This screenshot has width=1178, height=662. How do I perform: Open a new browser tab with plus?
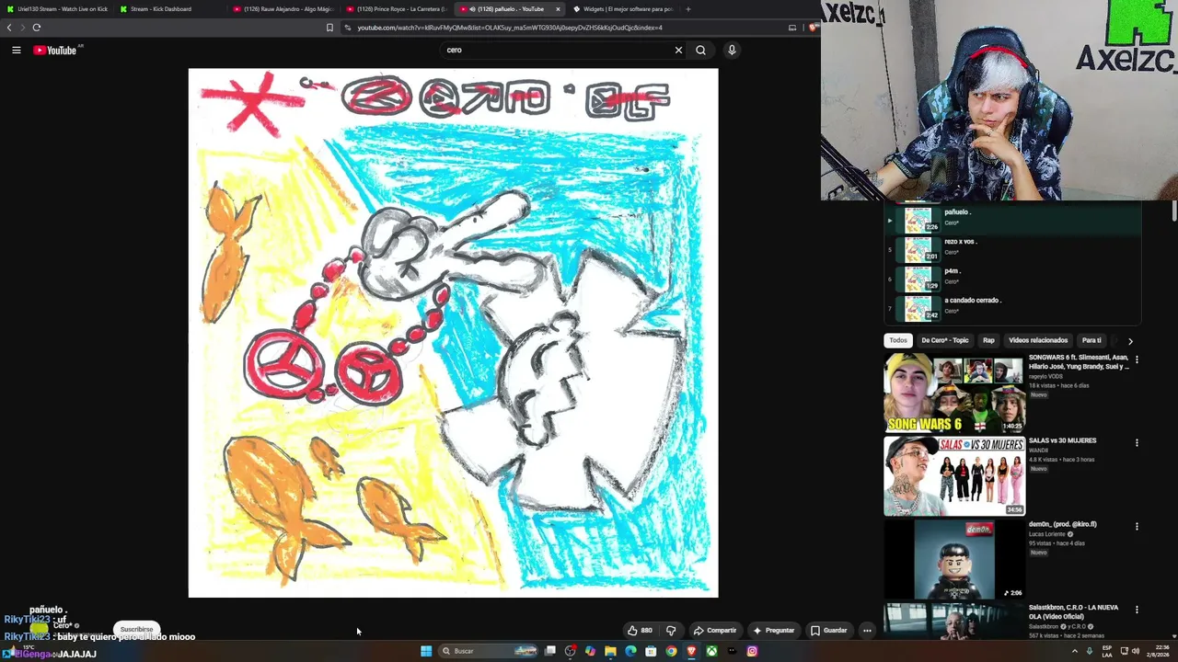688,9
